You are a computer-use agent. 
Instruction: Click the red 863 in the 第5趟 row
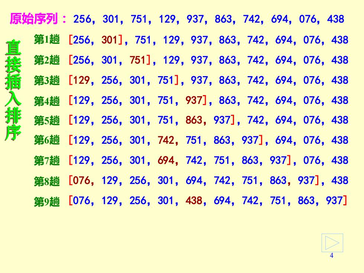click(194, 120)
